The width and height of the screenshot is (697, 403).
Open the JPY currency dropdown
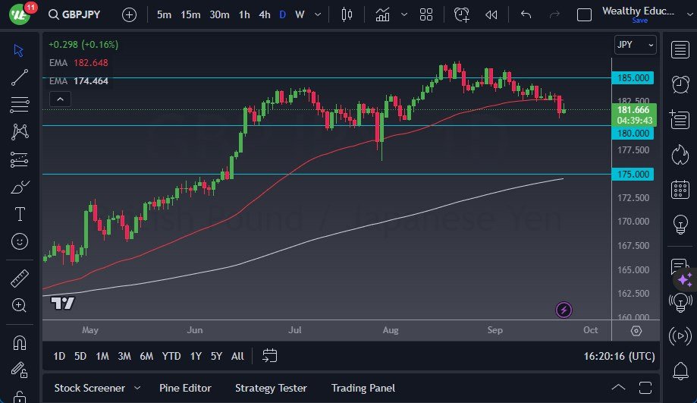(x=635, y=45)
